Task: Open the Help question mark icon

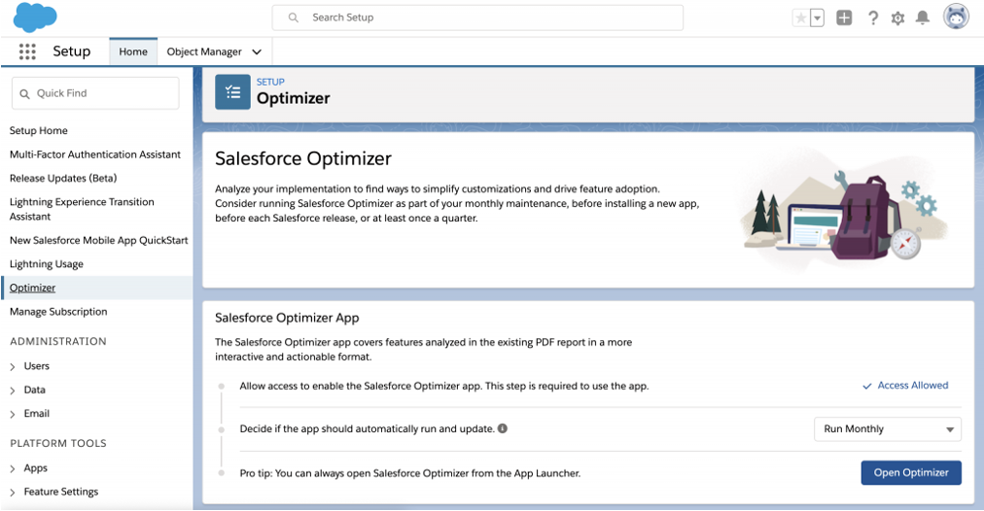Action: pos(873,18)
